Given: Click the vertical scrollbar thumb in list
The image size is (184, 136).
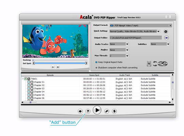Looking at the screenshot, I should tap(173, 83).
